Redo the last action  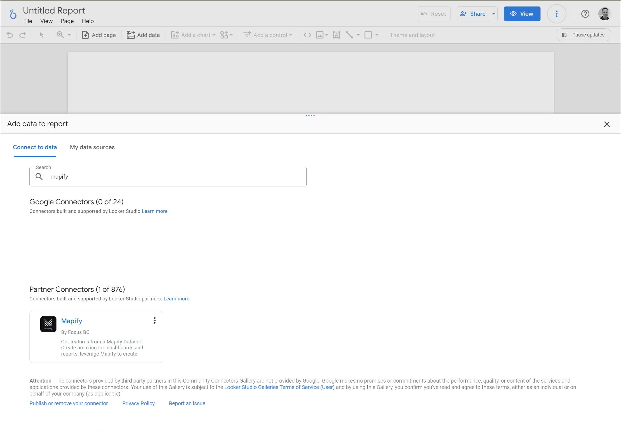(x=23, y=35)
